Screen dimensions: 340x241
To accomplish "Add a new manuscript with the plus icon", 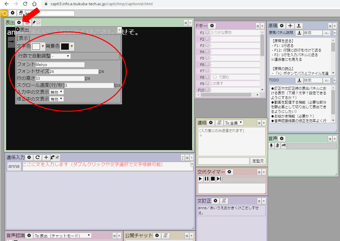I will (x=290, y=26).
